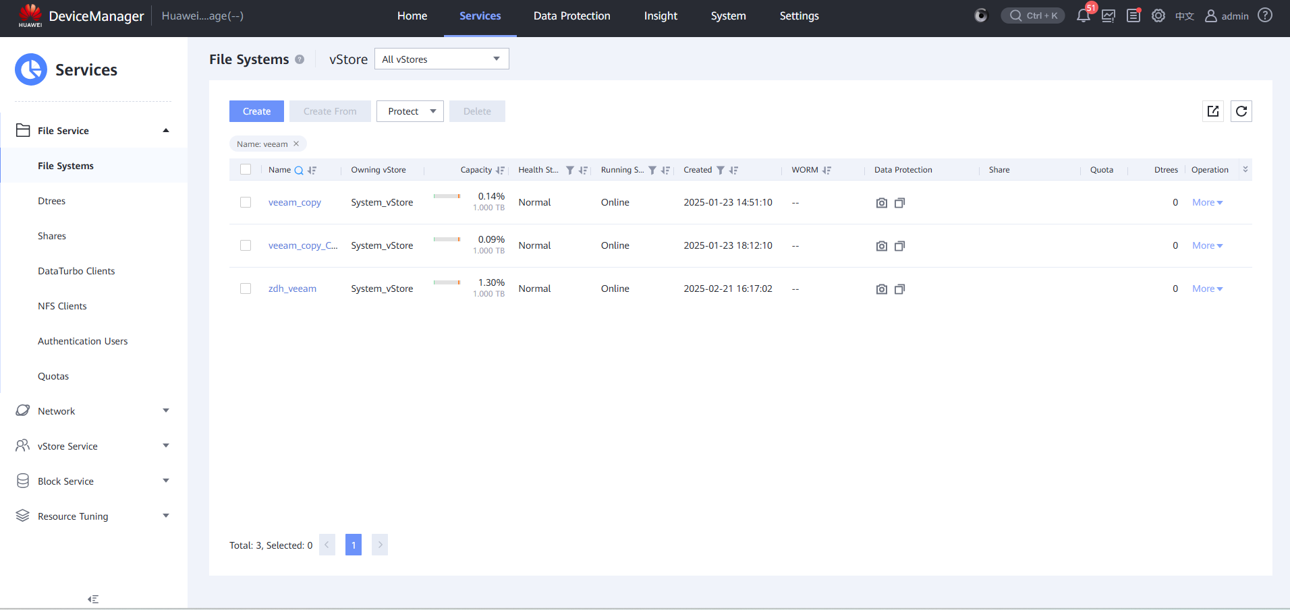Remove the Name: veeam filter tag
This screenshot has height=610, width=1290.
click(296, 144)
